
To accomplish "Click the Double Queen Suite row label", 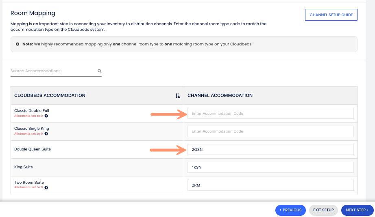I will click(33, 149).
